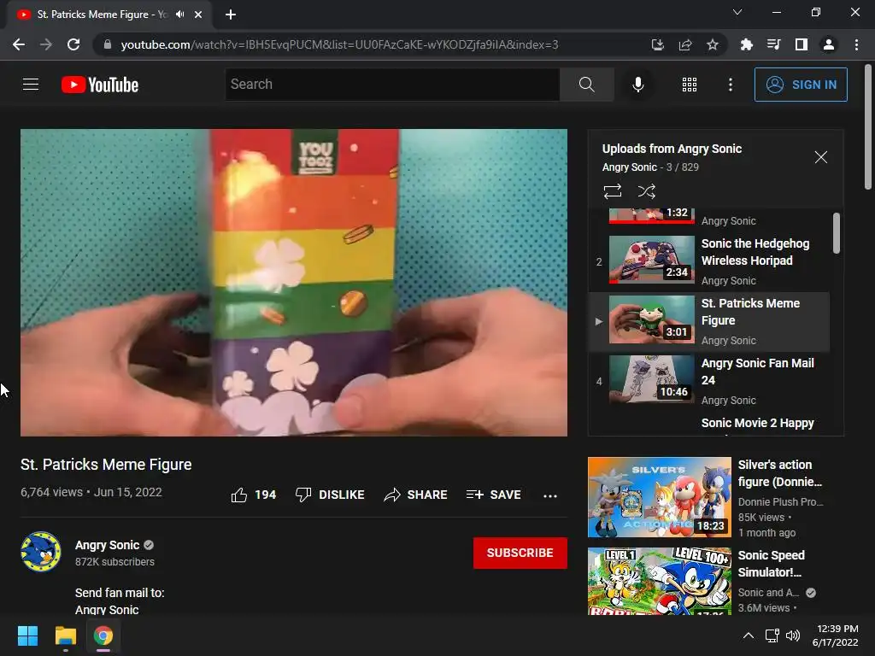Share the video

pos(416,495)
